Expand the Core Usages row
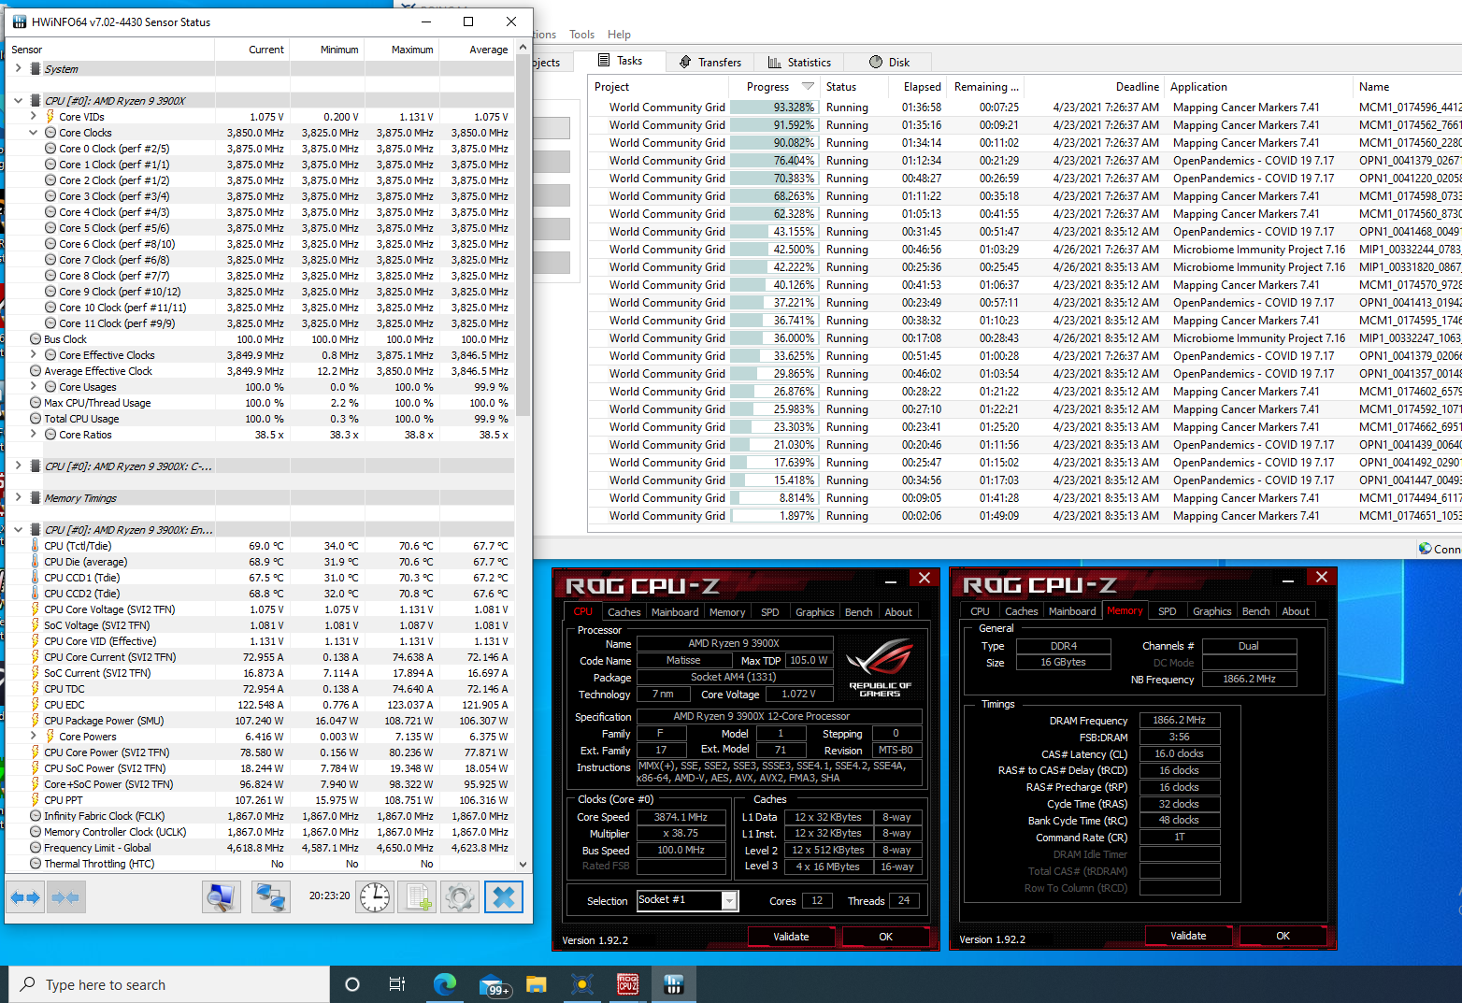 pyautogui.click(x=34, y=386)
